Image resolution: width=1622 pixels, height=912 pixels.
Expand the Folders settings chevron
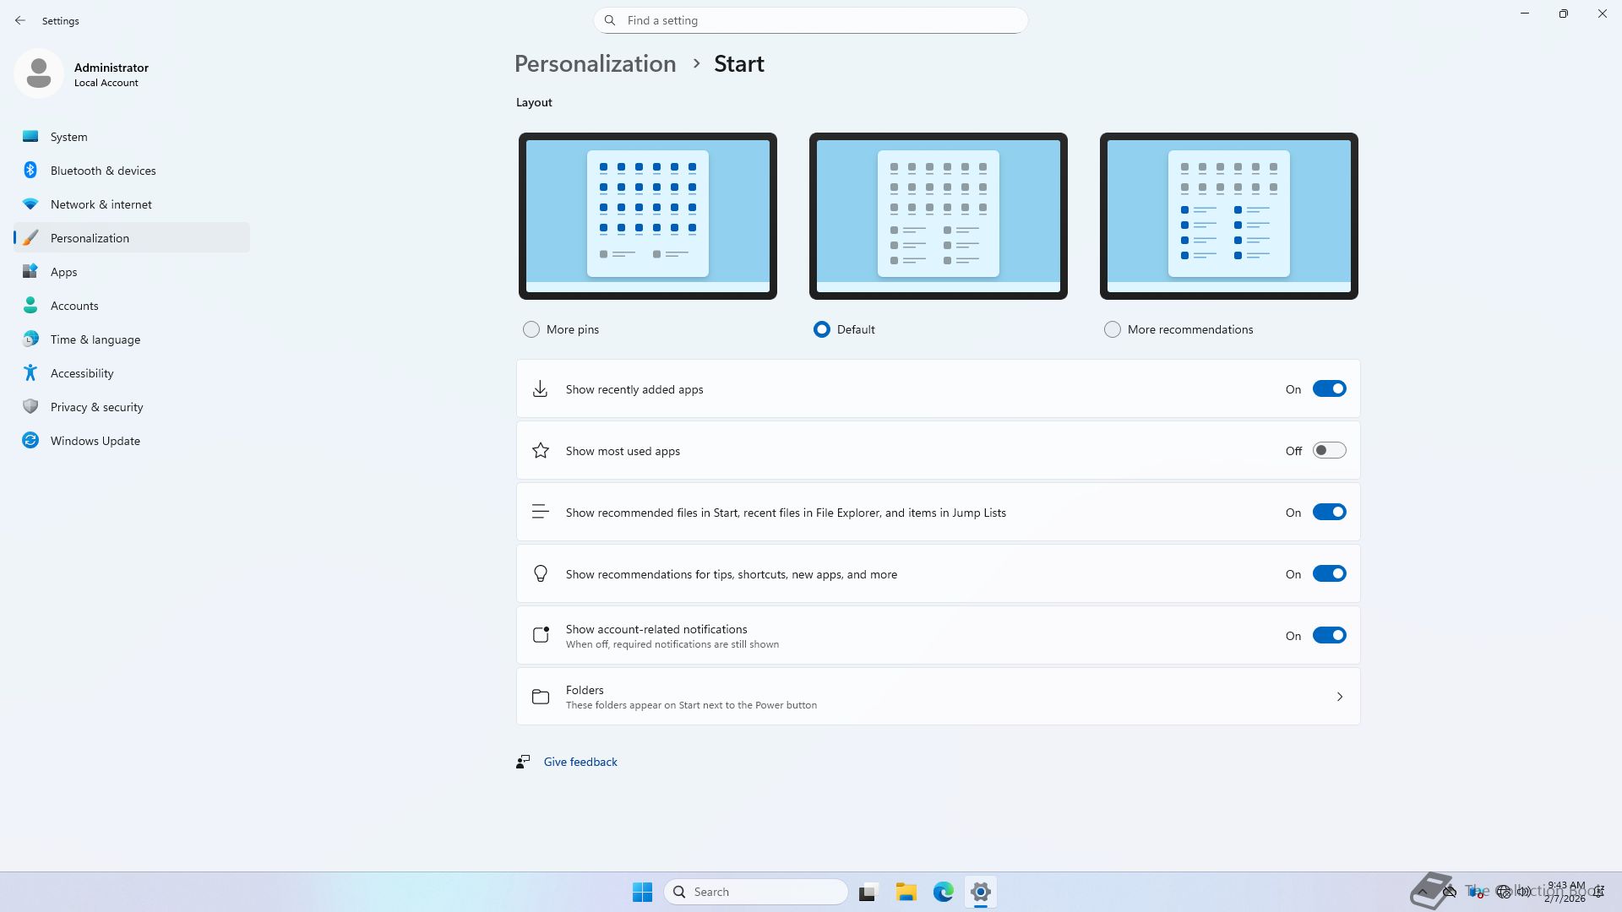coord(1339,697)
